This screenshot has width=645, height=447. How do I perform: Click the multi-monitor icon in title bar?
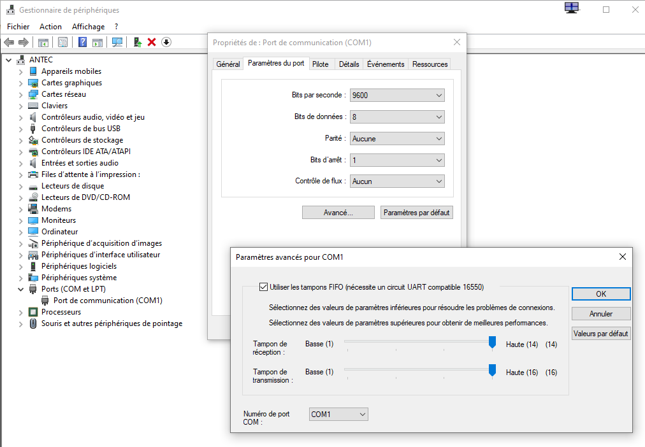(572, 8)
